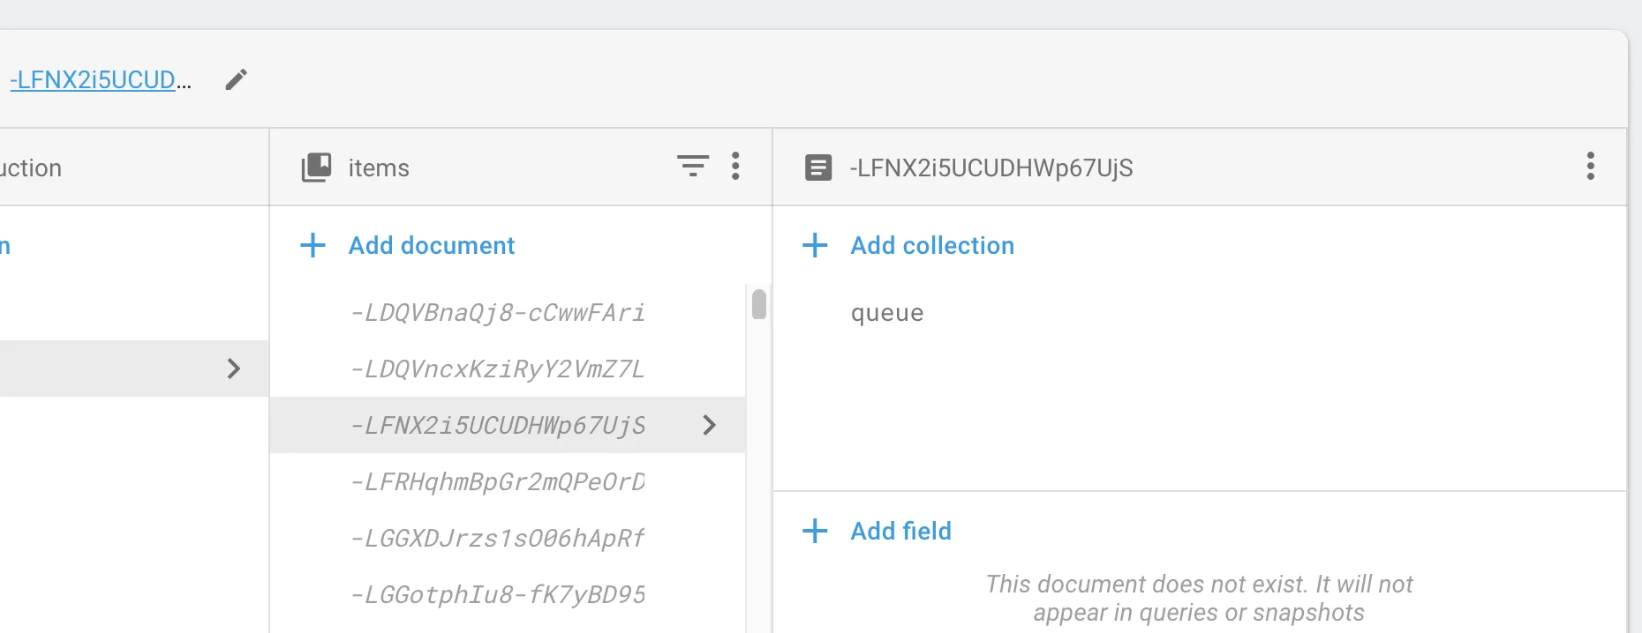The height and width of the screenshot is (633, 1642).
Task: Click the documents list scrollbar thumb
Action: point(759,304)
